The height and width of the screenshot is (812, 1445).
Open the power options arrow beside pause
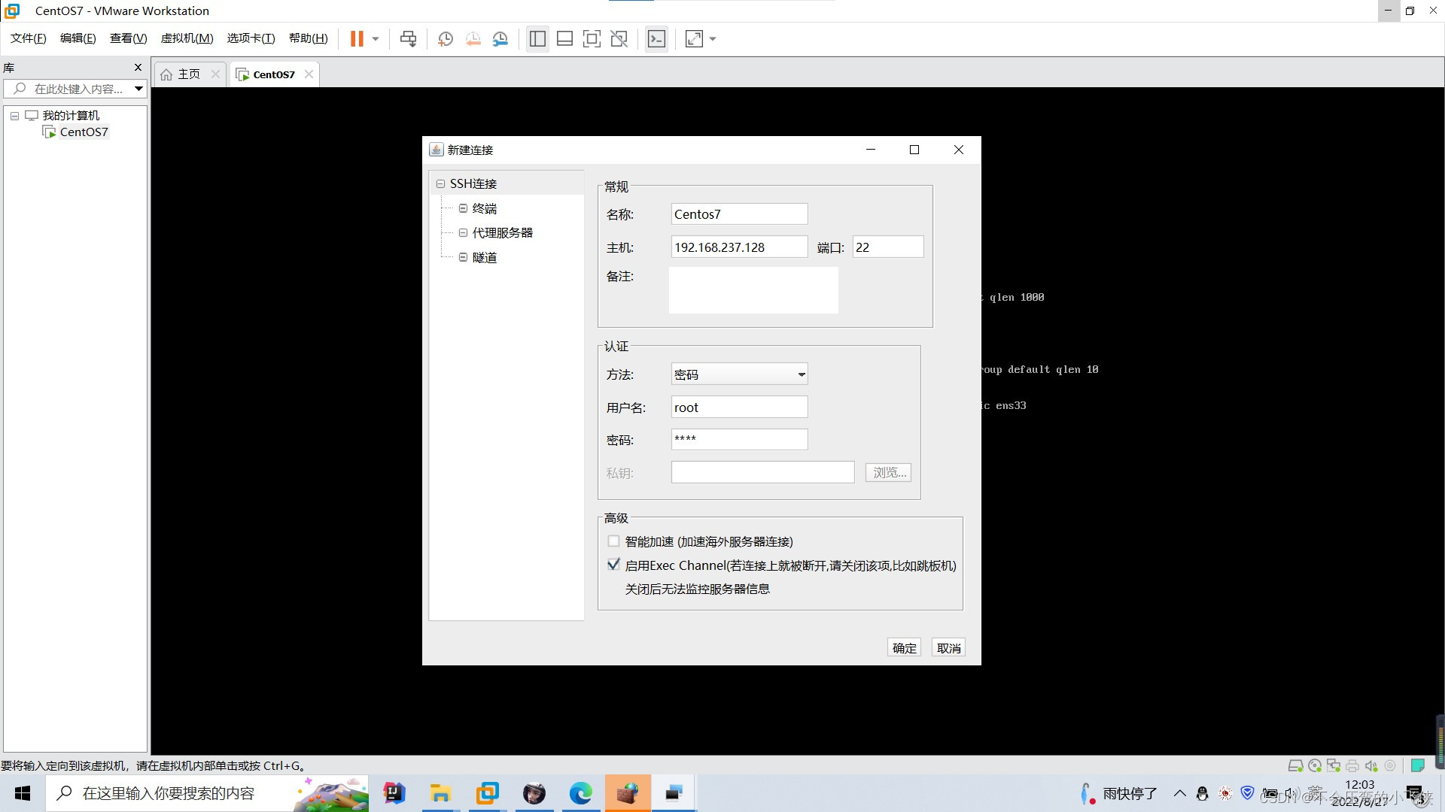point(376,38)
